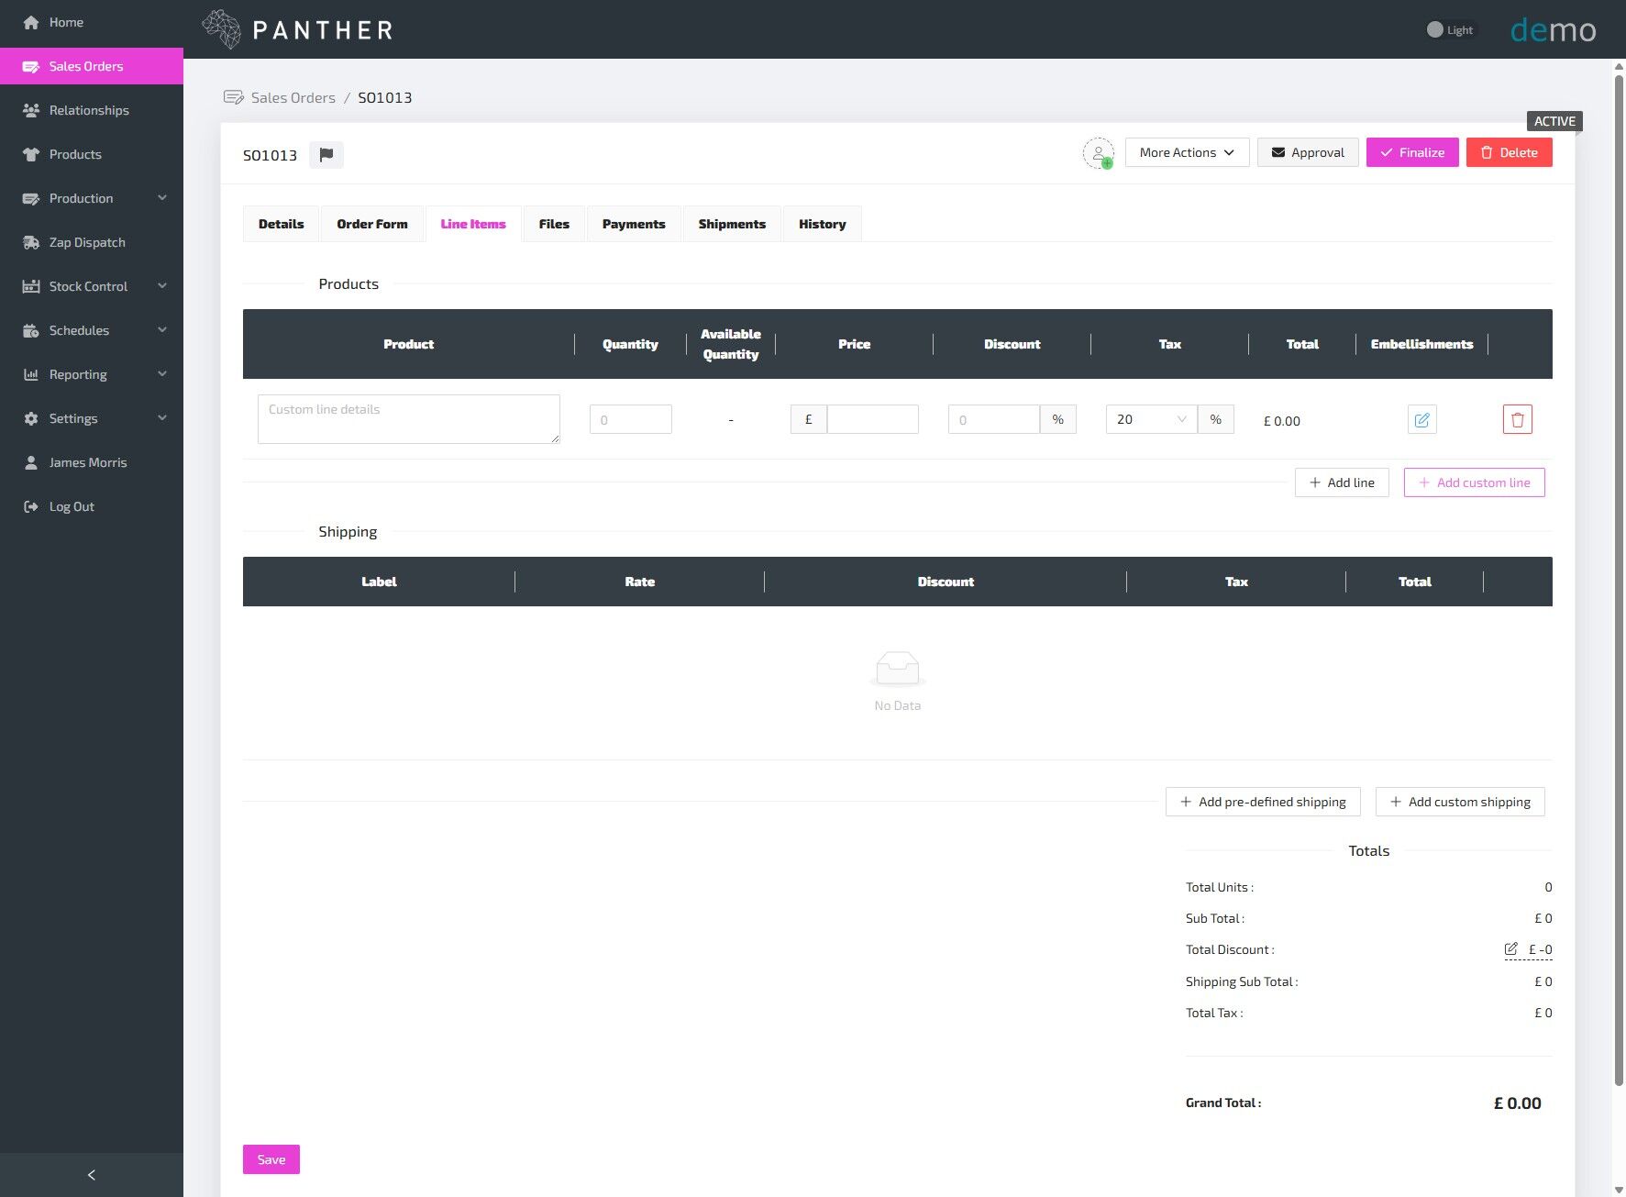Click the Custom line details text area

[x=409, y=419]
